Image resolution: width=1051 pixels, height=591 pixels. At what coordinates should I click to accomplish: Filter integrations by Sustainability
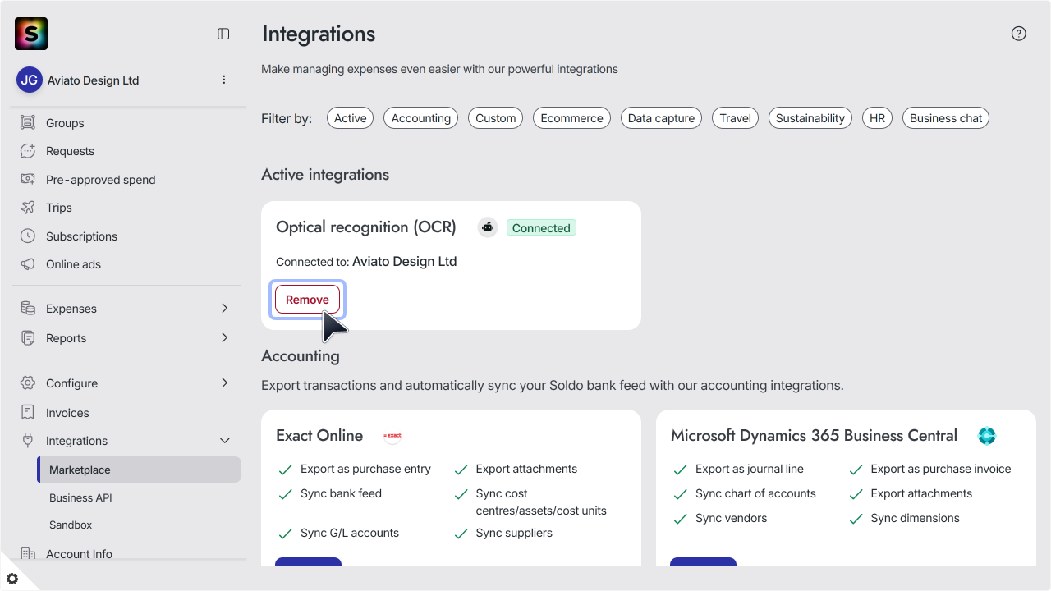(x=810, y=118)
